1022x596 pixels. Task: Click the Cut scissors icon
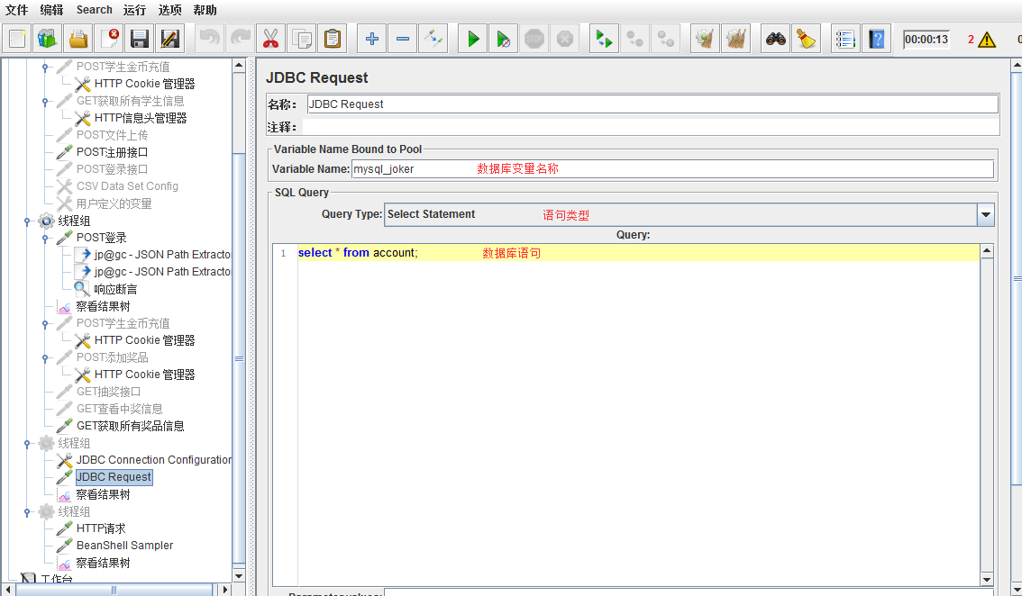coord(270,39)
